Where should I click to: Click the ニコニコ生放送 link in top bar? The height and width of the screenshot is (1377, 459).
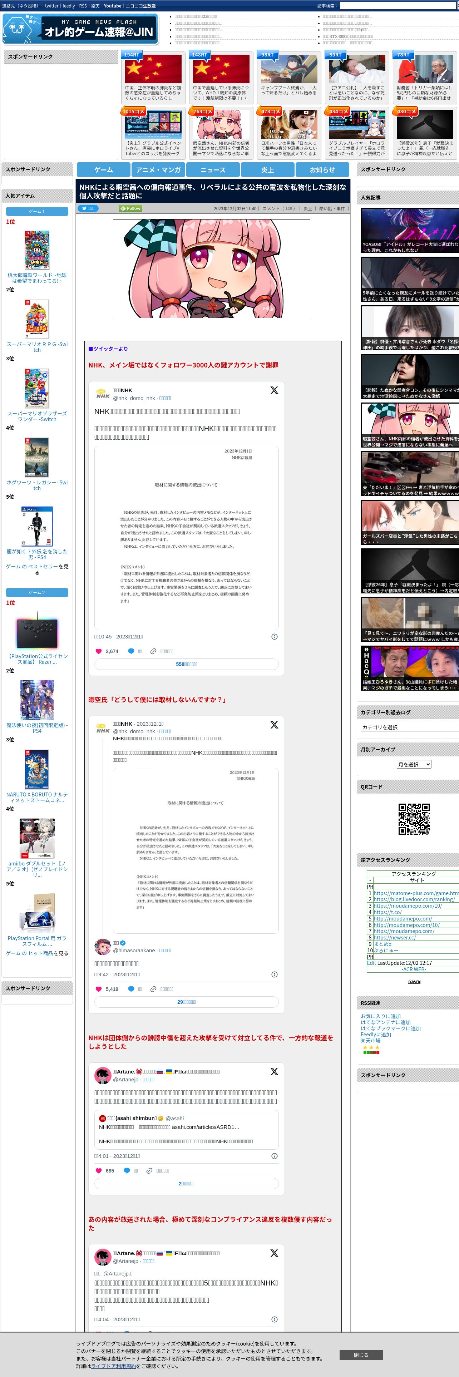(x=140, y=6)
